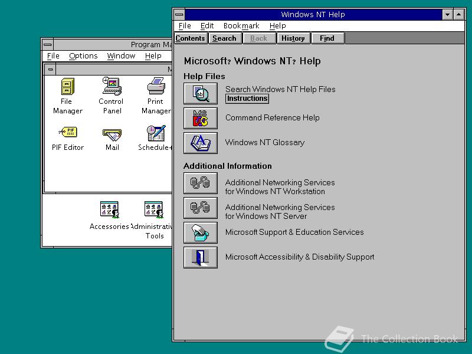Click 'Microsoft Accessibility & Disability Support' text
Viewport: 472px width, 354px height.
(300, 257)
